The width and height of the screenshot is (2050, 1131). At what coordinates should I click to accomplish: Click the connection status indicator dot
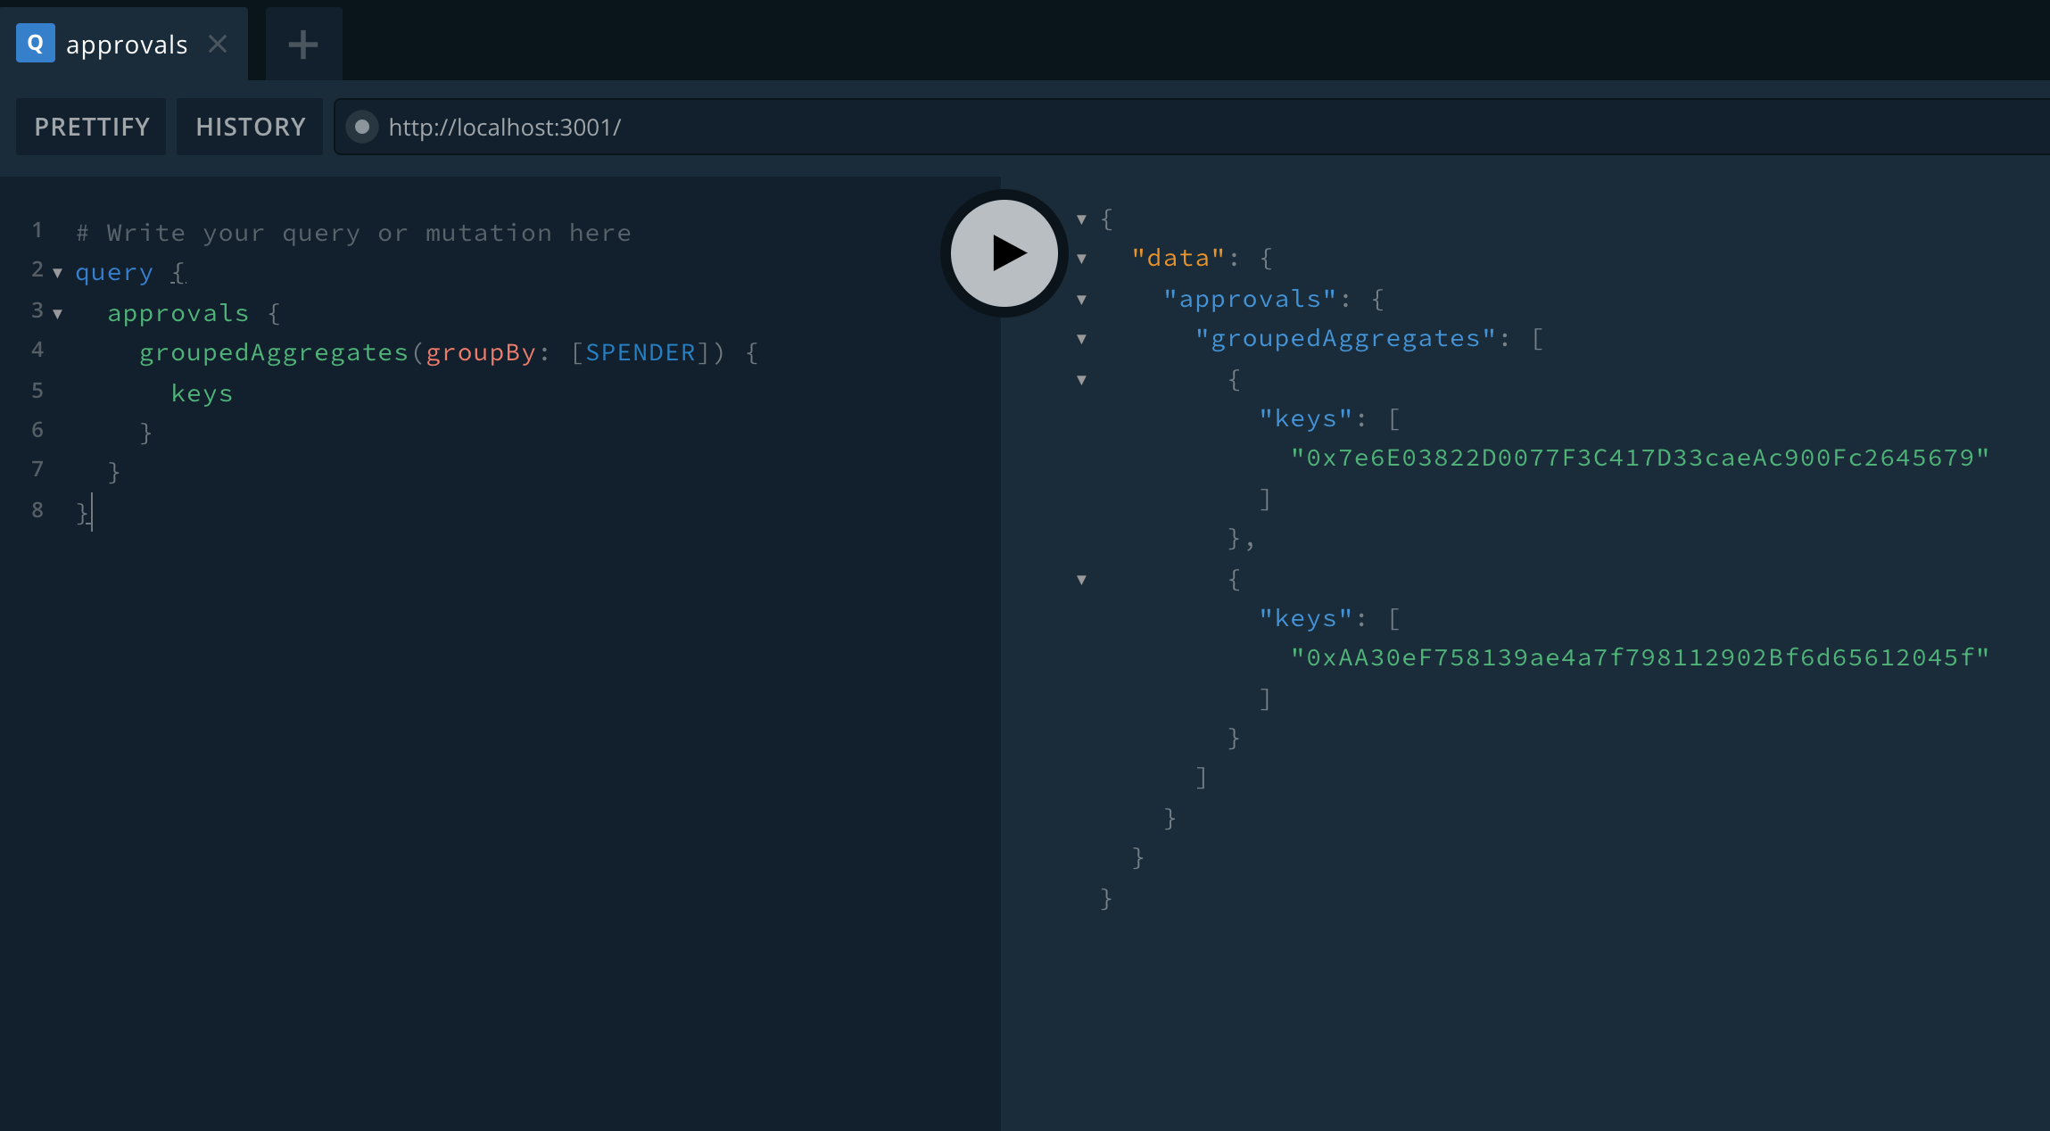360,127
